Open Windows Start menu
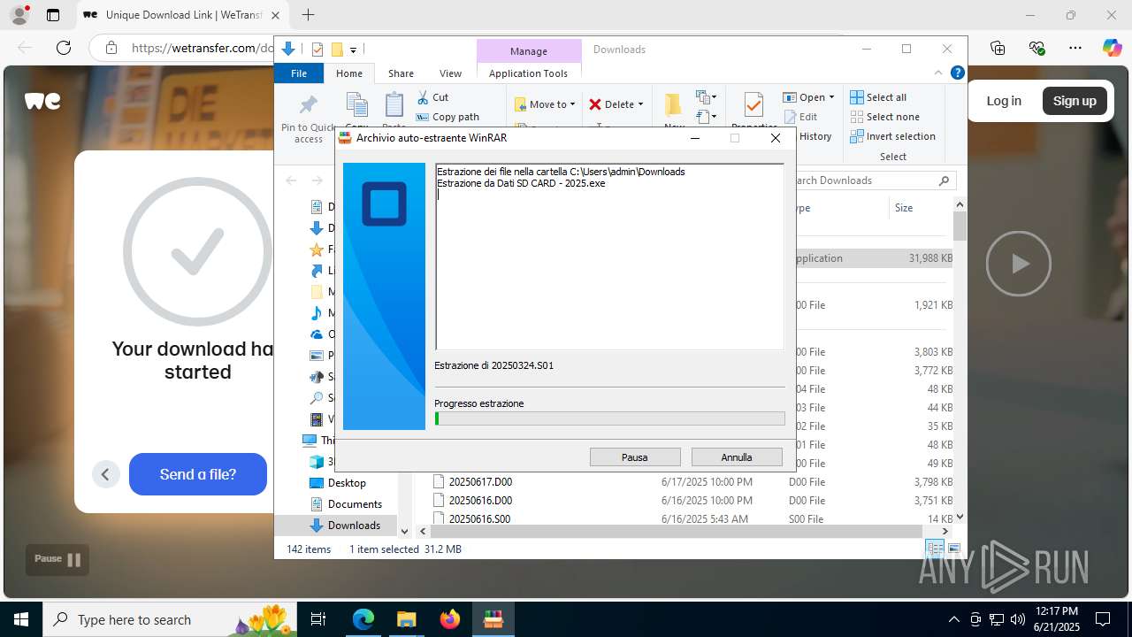1132x637 pixels. click(21, 619)
